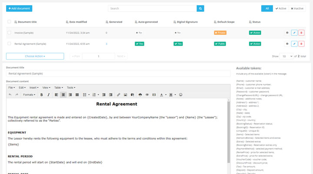Check the Rental Agreement (Sample) row checkbox
Screen dimensions: 313x174
coord(9,43)
